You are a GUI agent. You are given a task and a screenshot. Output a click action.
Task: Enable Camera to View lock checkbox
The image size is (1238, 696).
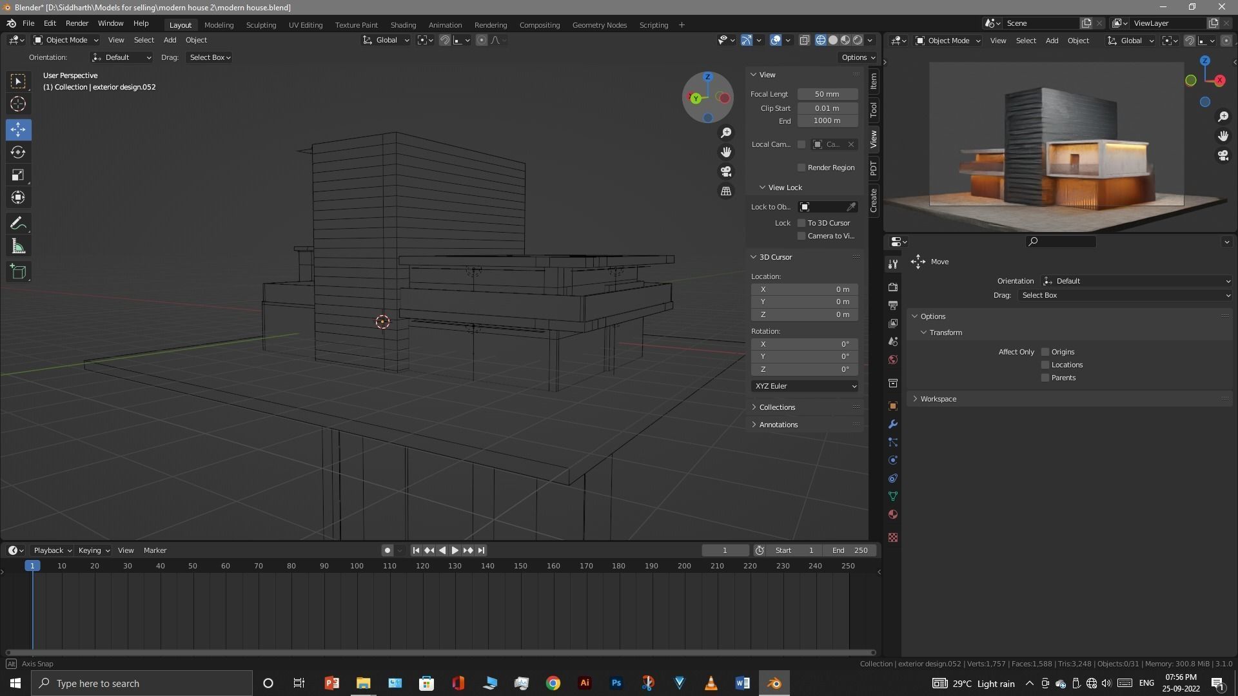coord(801,236)
